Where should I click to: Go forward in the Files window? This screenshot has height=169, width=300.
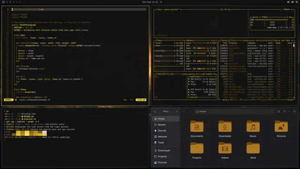coord(190,111)
